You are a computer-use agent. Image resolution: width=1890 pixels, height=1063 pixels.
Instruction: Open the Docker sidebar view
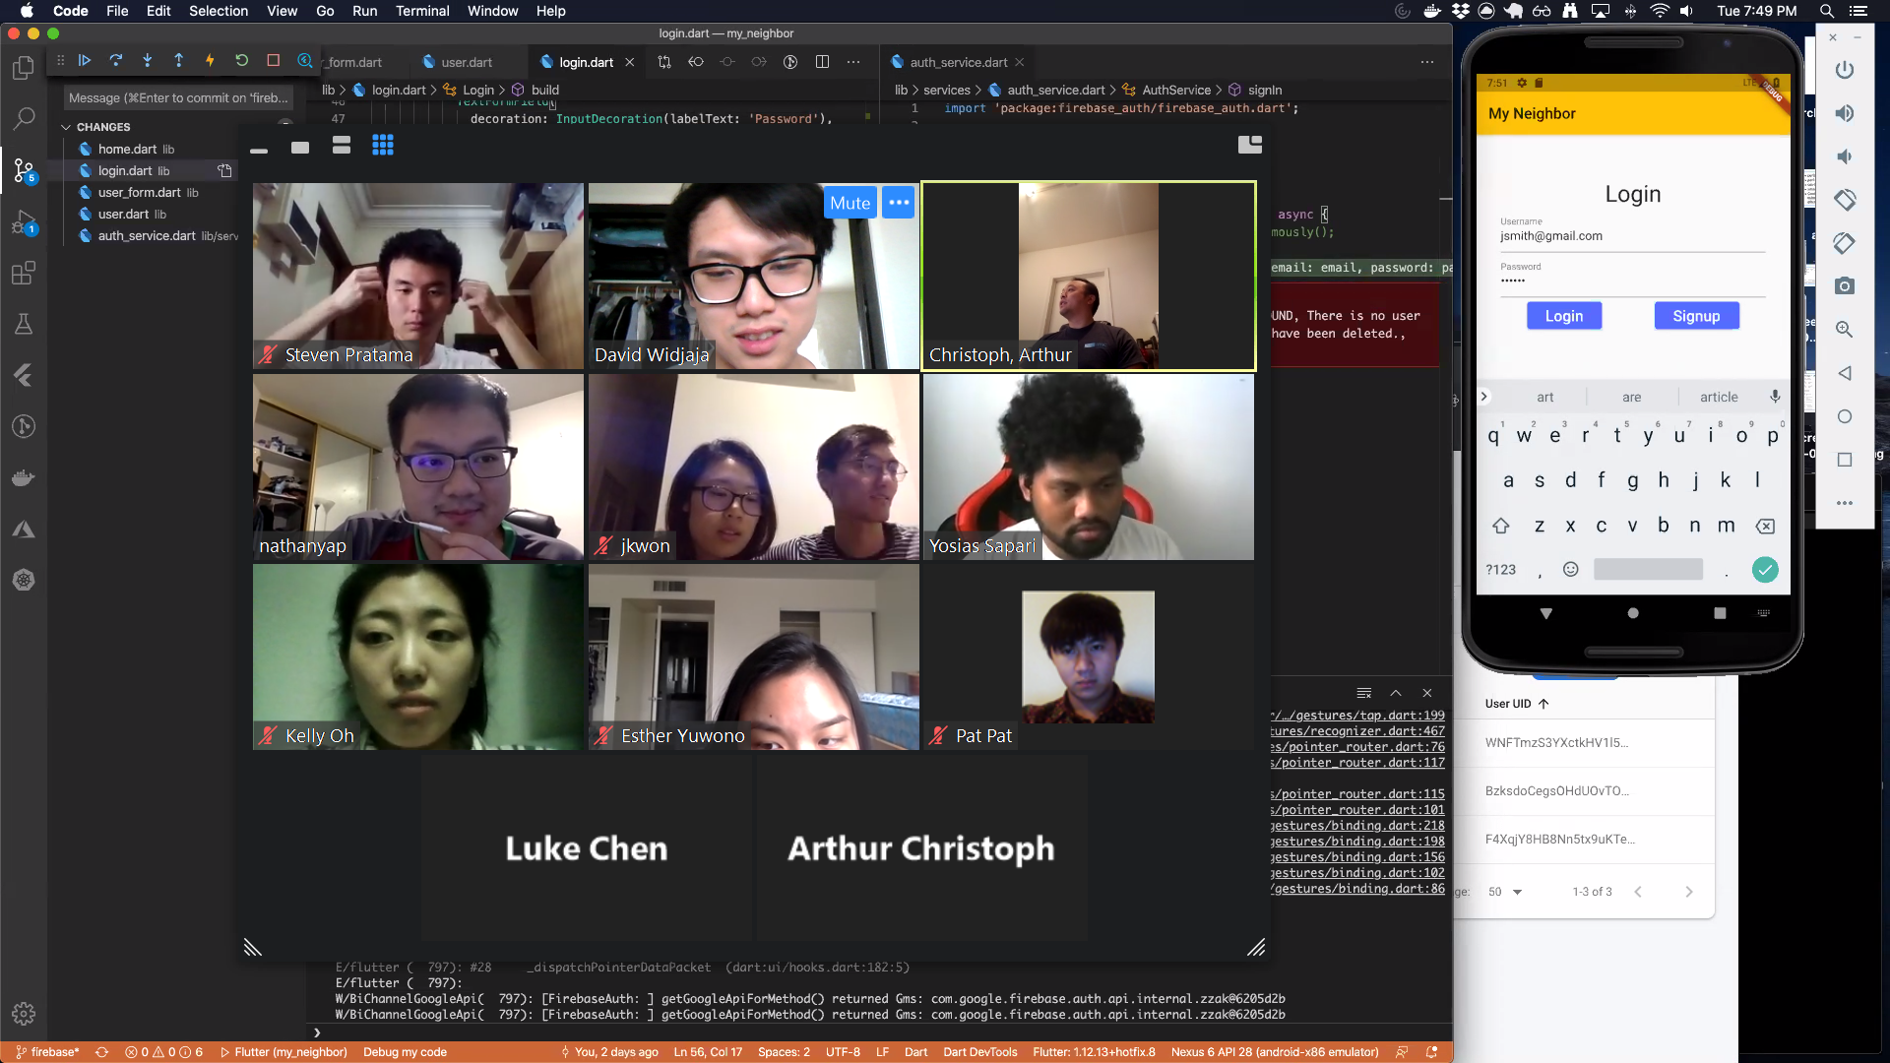click(24, 478)
